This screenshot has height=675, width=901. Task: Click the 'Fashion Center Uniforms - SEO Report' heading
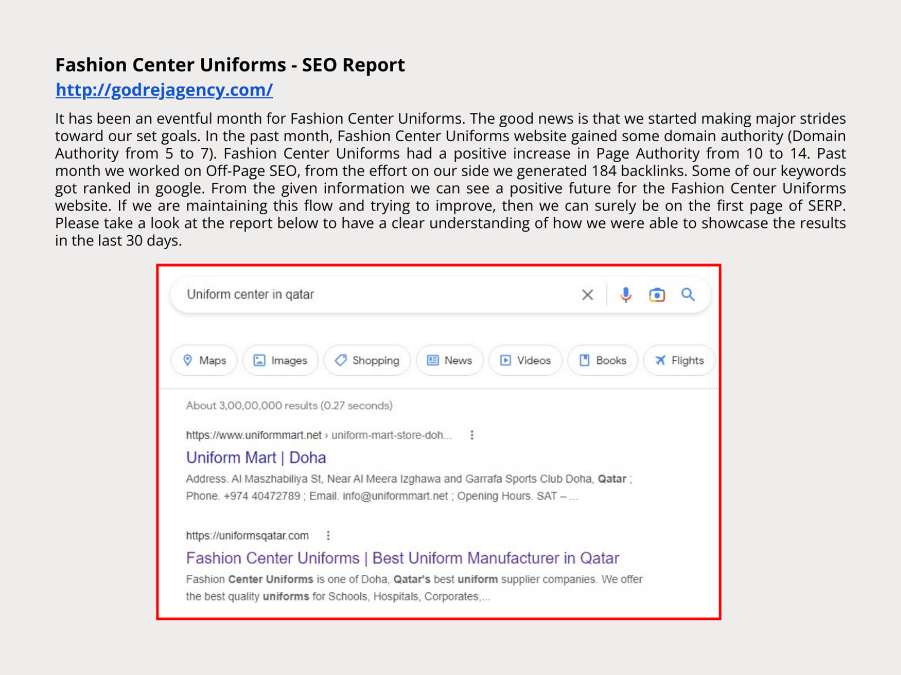point(230,65)
